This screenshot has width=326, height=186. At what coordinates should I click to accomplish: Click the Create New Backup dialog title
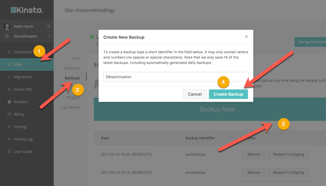(124, 37)
